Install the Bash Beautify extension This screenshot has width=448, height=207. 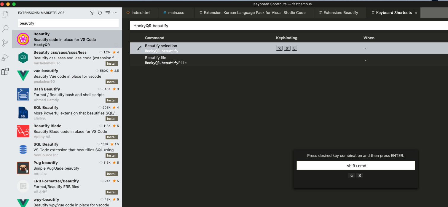[111, 100]
